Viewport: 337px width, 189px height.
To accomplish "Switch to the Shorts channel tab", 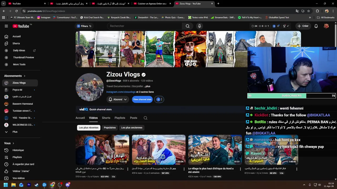I will coord(106,118).
